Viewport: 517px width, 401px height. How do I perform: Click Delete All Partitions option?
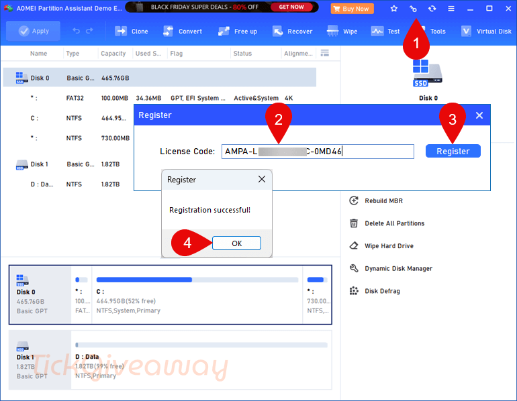coord(394,223)
